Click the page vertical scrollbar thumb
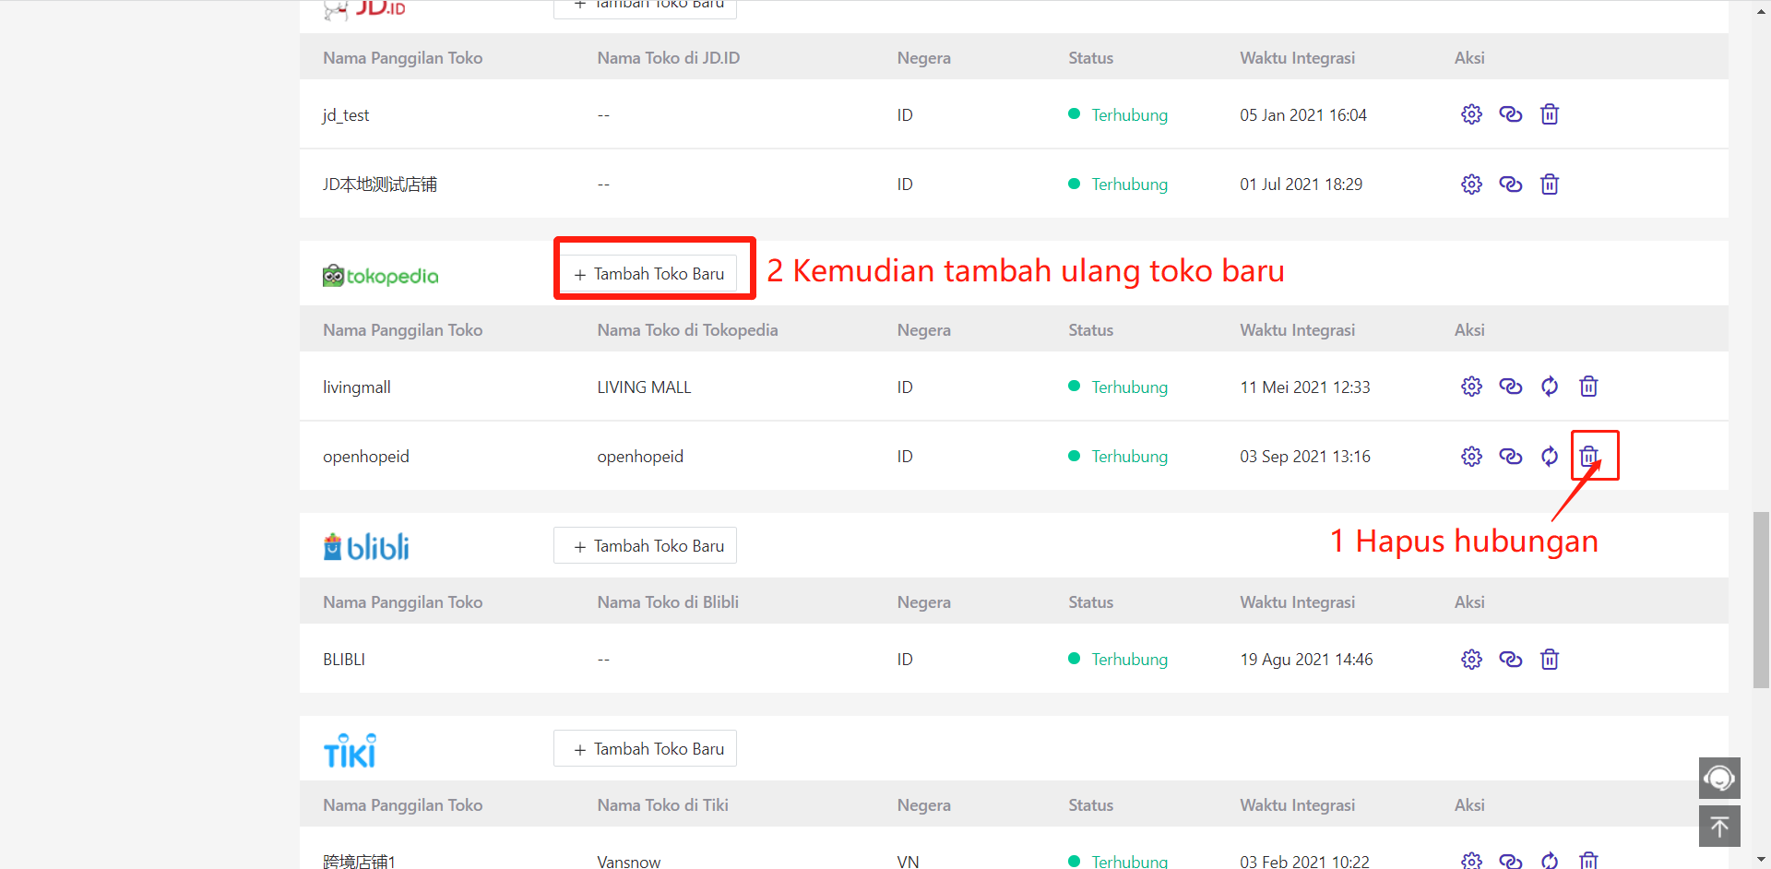This screenshot has width=1771, height=869. point(1761,600)
